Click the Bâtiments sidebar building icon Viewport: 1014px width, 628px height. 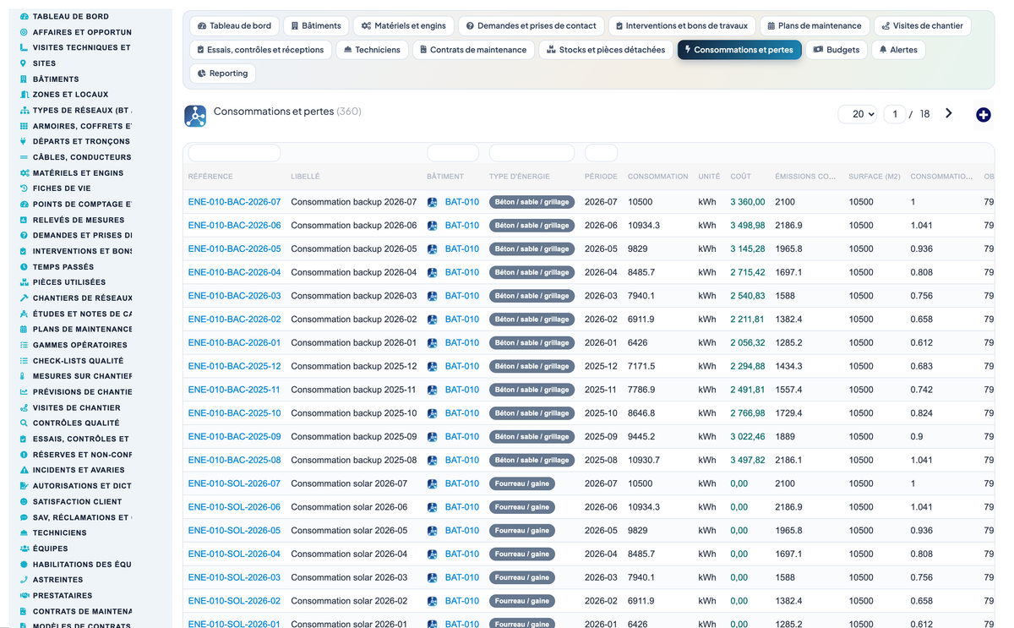coord(24,79)
